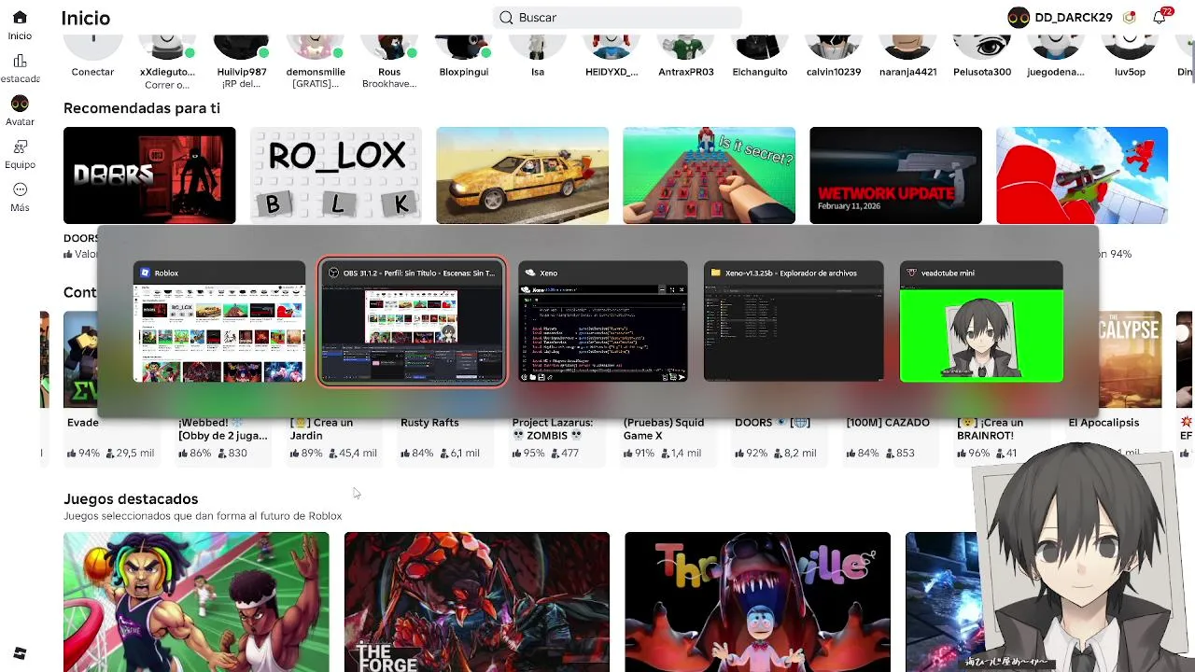Click the DD_DARCK29 profile avatar
This screenshot has width=1195, height=672.
coord(1019,18)
